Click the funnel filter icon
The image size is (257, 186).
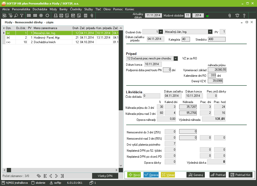click(22, 16)
